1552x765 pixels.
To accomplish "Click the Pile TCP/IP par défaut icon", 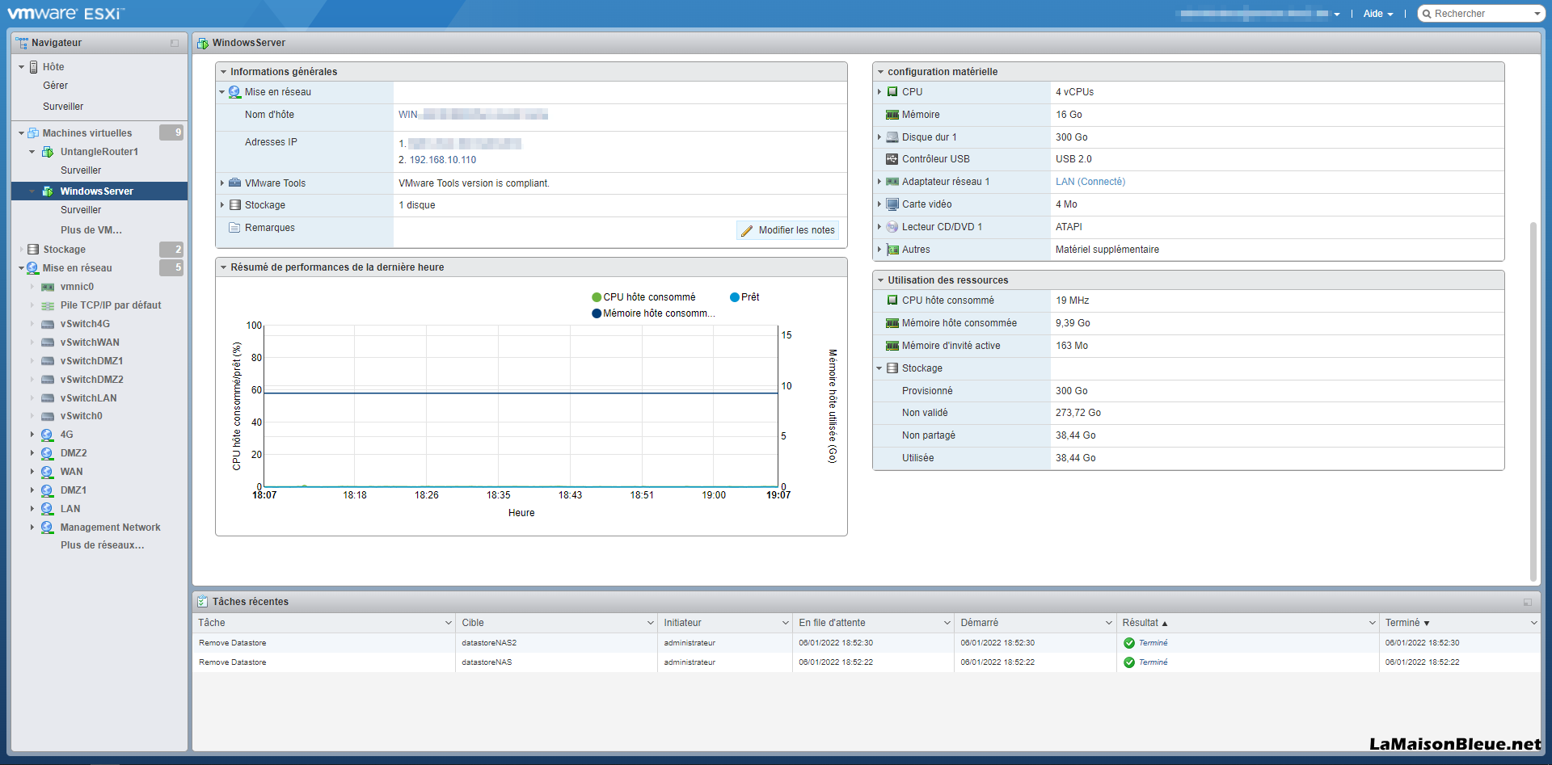I will pos(48,305).
